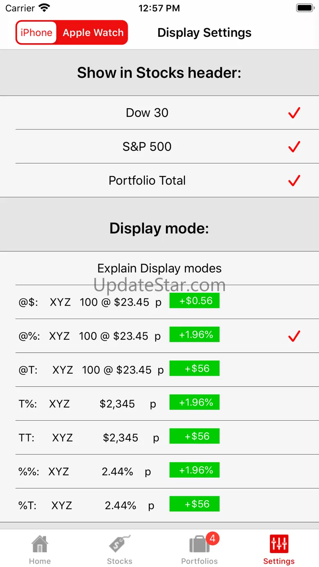
Task: Tap the red badge on Portfolios
Action: (x=212, y=538)
